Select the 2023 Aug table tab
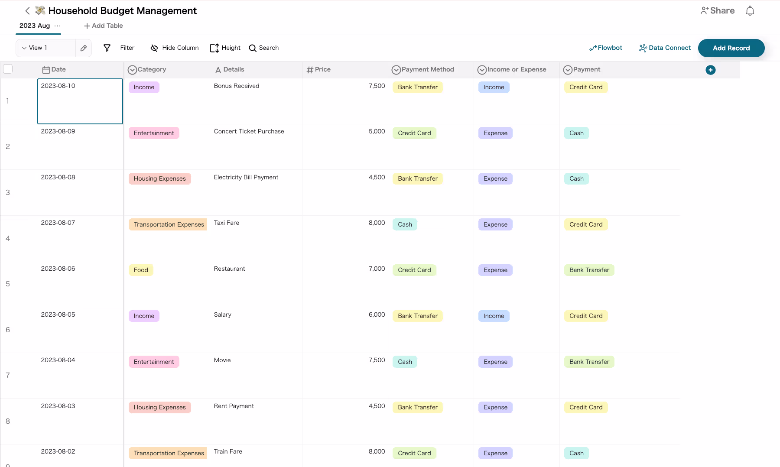This screenshot has width=780, height=467. pos(35,26)
